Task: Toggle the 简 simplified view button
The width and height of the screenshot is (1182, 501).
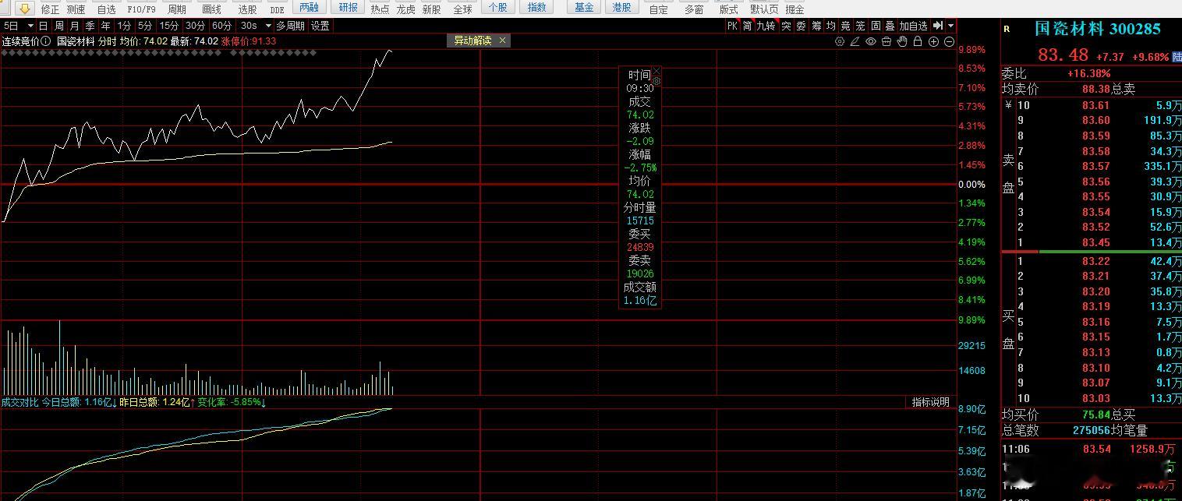Action: [747, 26]
